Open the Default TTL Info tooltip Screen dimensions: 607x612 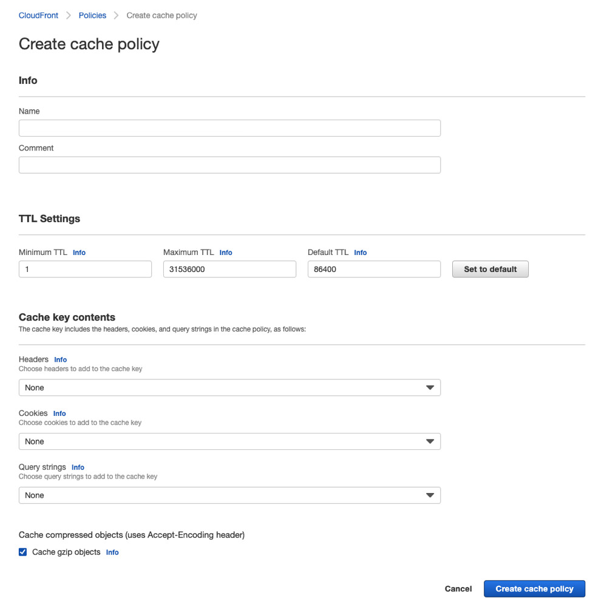click(360, 253)
